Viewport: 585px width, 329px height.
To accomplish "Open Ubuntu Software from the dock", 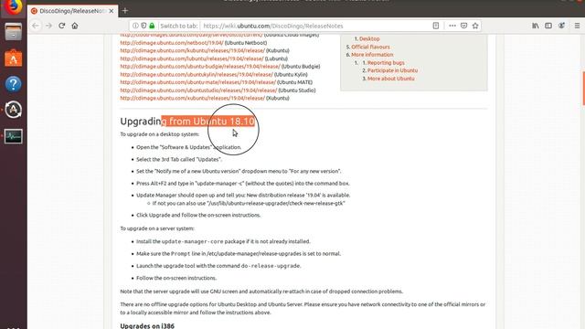I will [x=13, y=58].
